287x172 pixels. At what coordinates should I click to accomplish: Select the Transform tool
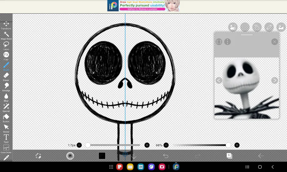coord(6,25)
